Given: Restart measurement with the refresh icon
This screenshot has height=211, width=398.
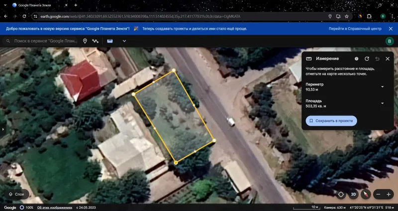Looking at the screenshot, I should click(367, 59).
